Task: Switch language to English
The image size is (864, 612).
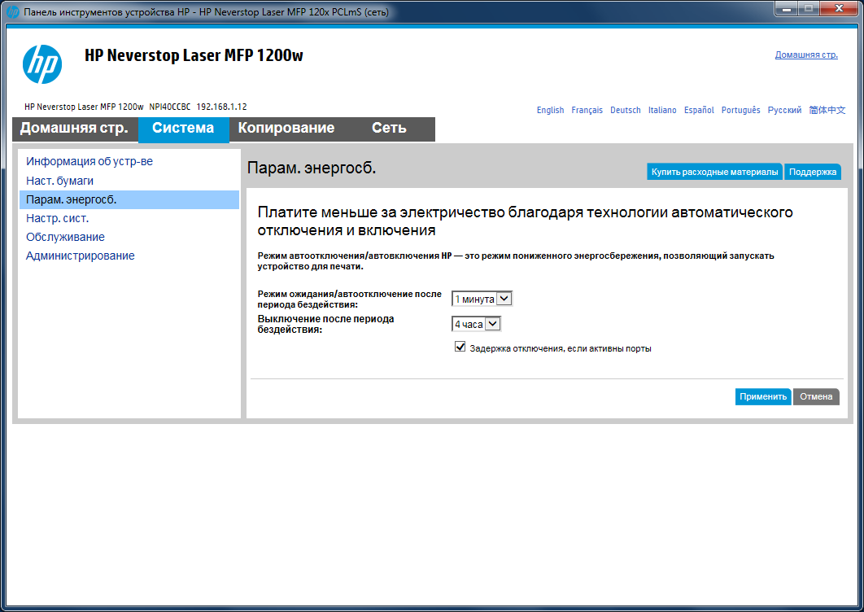Action: point(551,110)
